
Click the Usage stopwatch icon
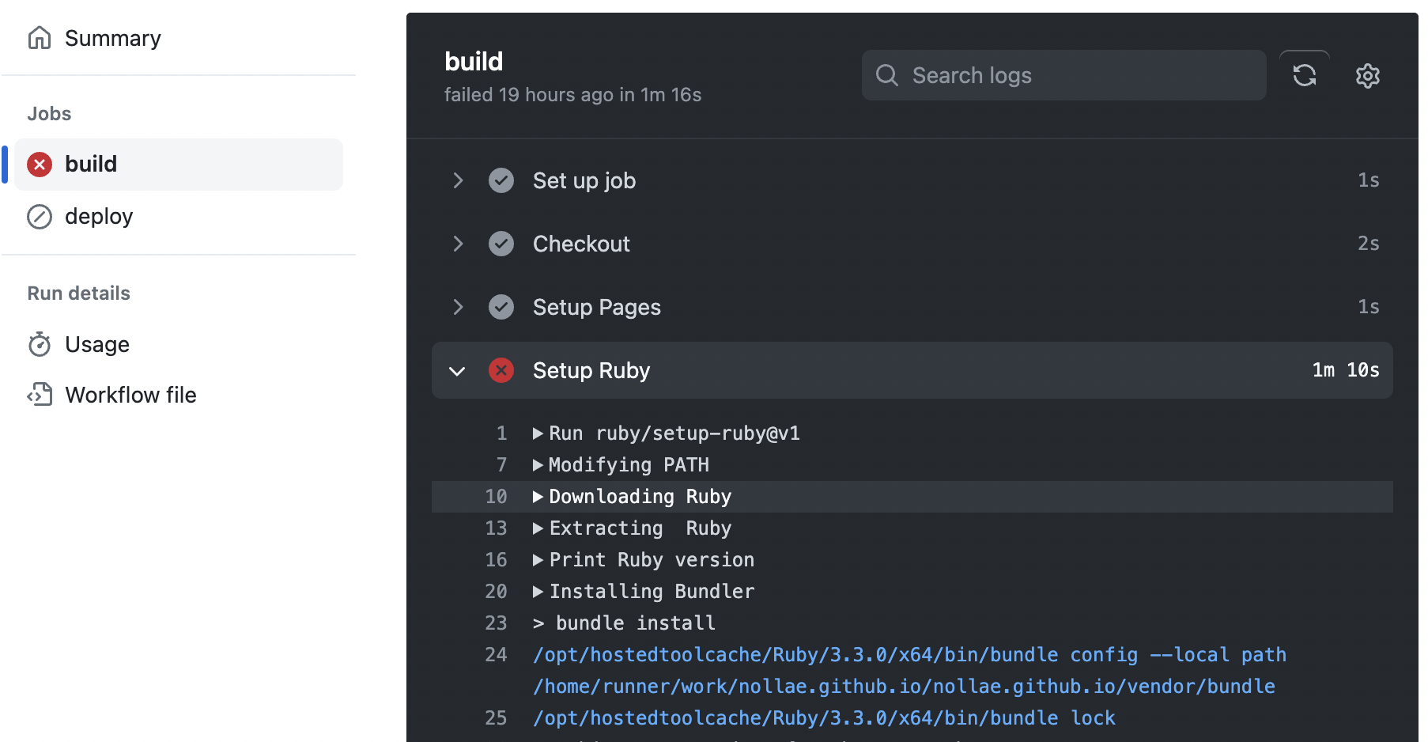pyautogui.click(x=40, y=345)
